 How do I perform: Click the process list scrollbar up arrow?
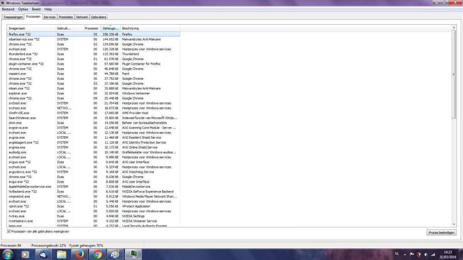(x=454, y=28)
